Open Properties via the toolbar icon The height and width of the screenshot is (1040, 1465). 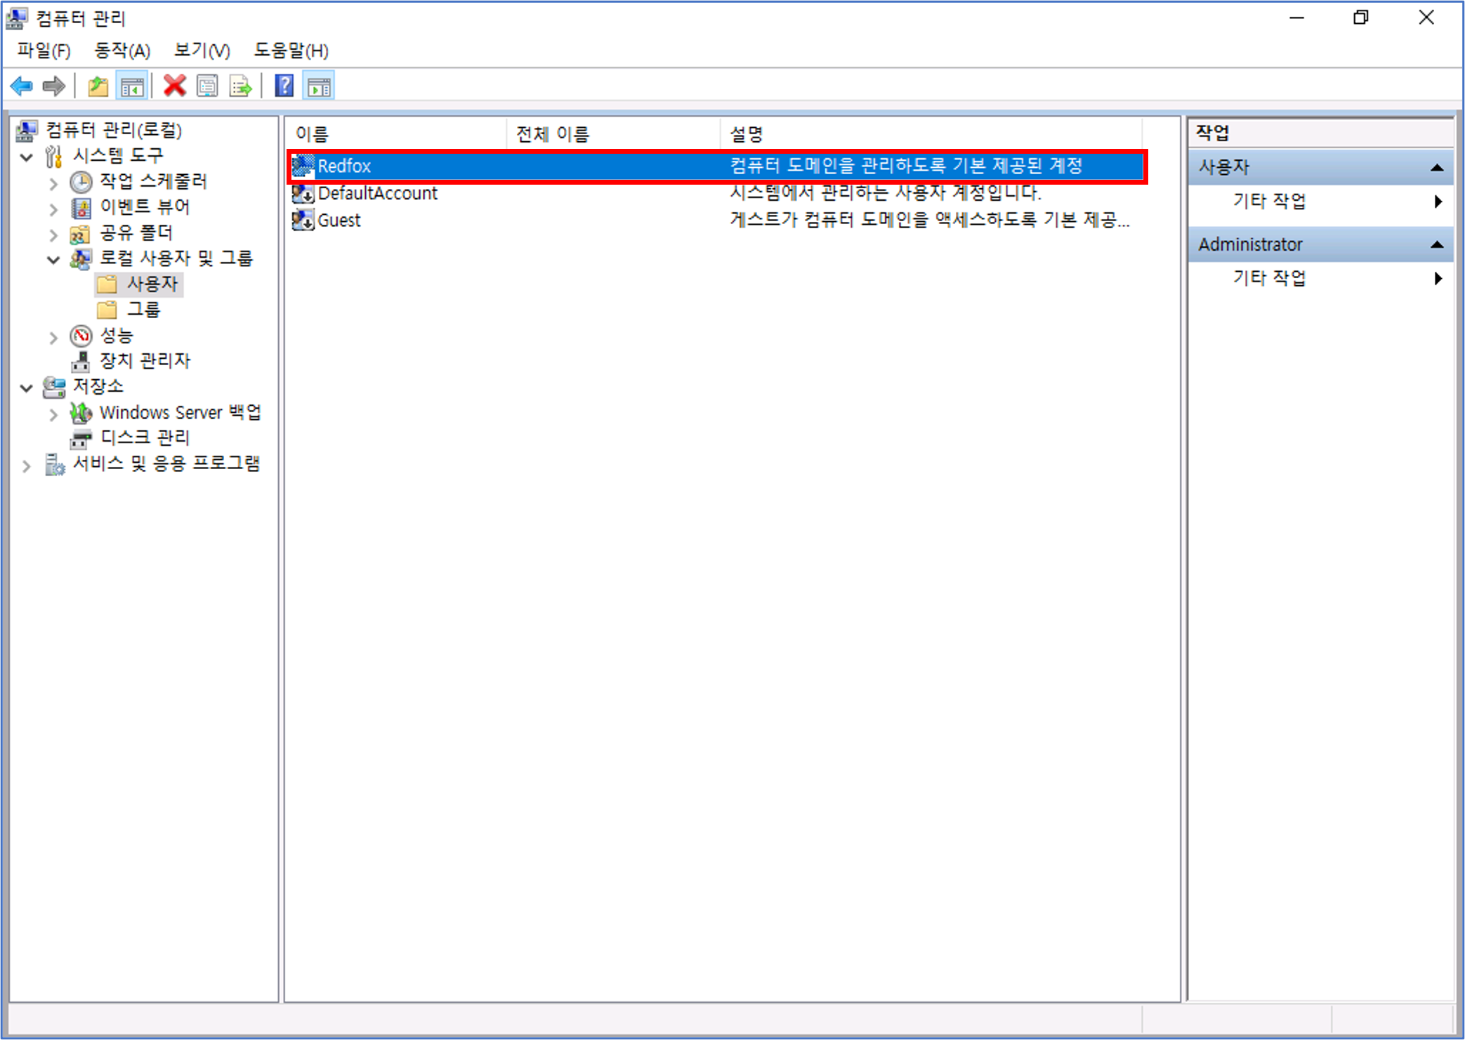[x=207, y=86]
